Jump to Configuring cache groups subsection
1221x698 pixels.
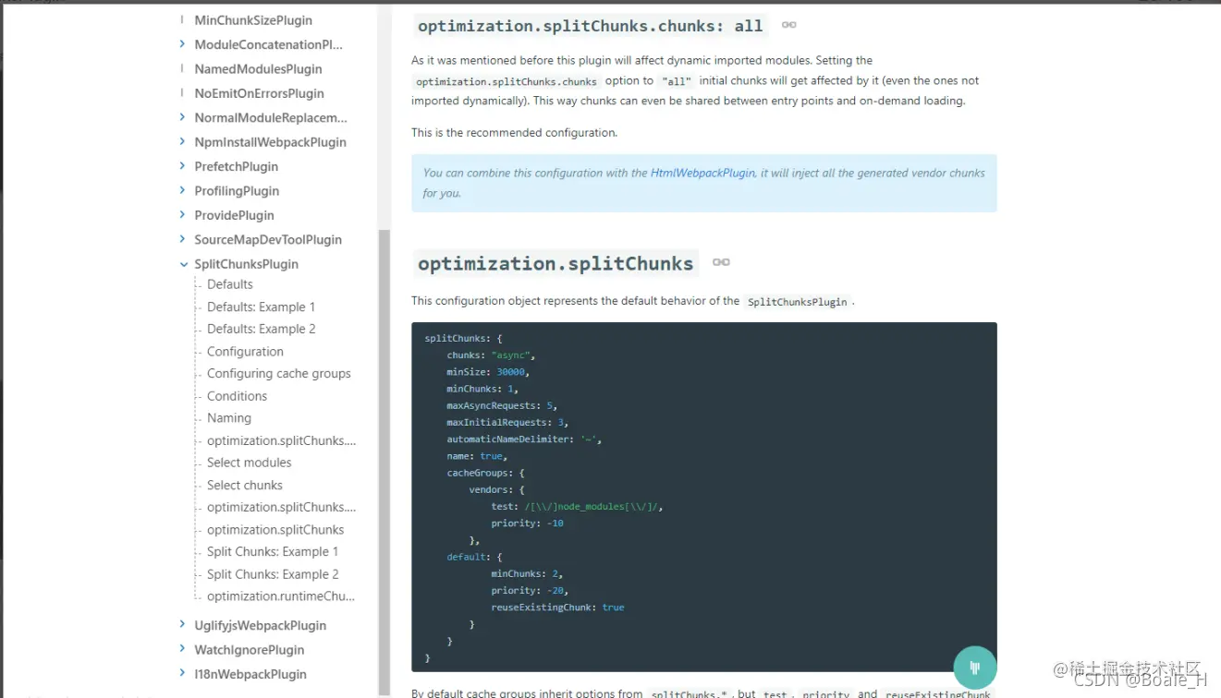(279, 374)
